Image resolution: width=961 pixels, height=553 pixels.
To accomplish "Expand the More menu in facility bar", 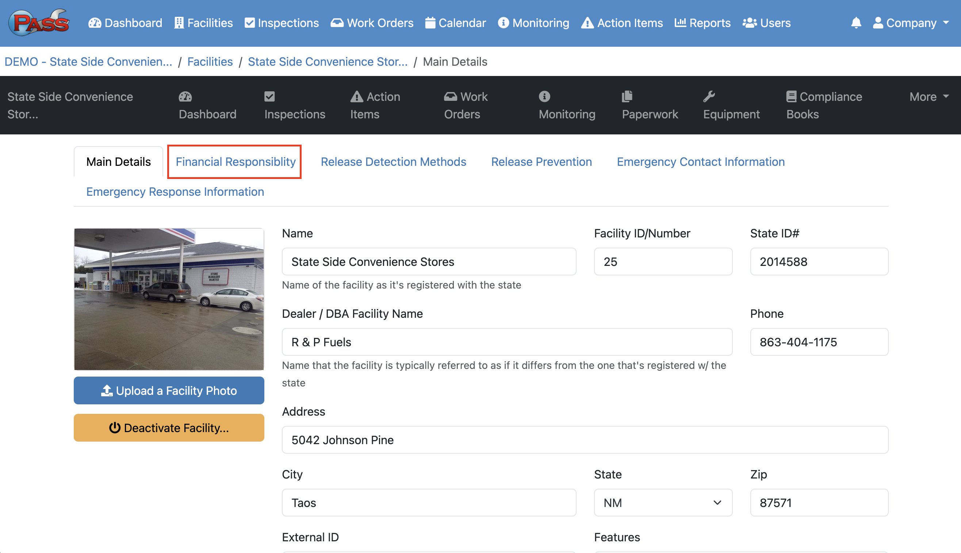I will coord(929,96).
